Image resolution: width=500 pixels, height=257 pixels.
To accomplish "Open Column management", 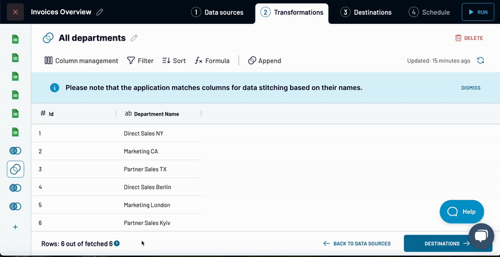I will [81, 61].
